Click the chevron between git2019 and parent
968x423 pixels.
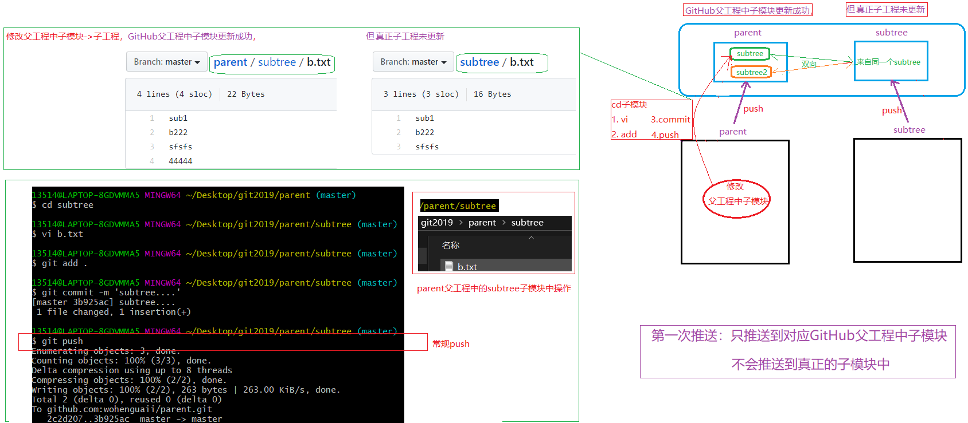pyautogui.click(x=460, y=223)
